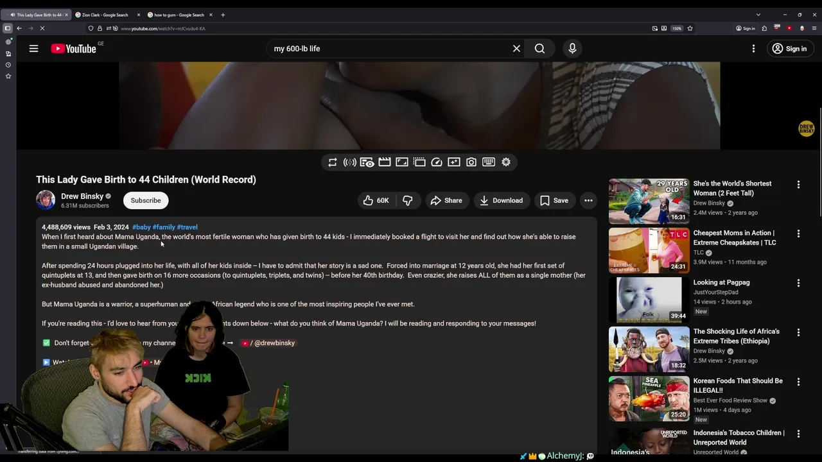Open options for Cheapest Moms in Action video

click(x=798, y=234)
